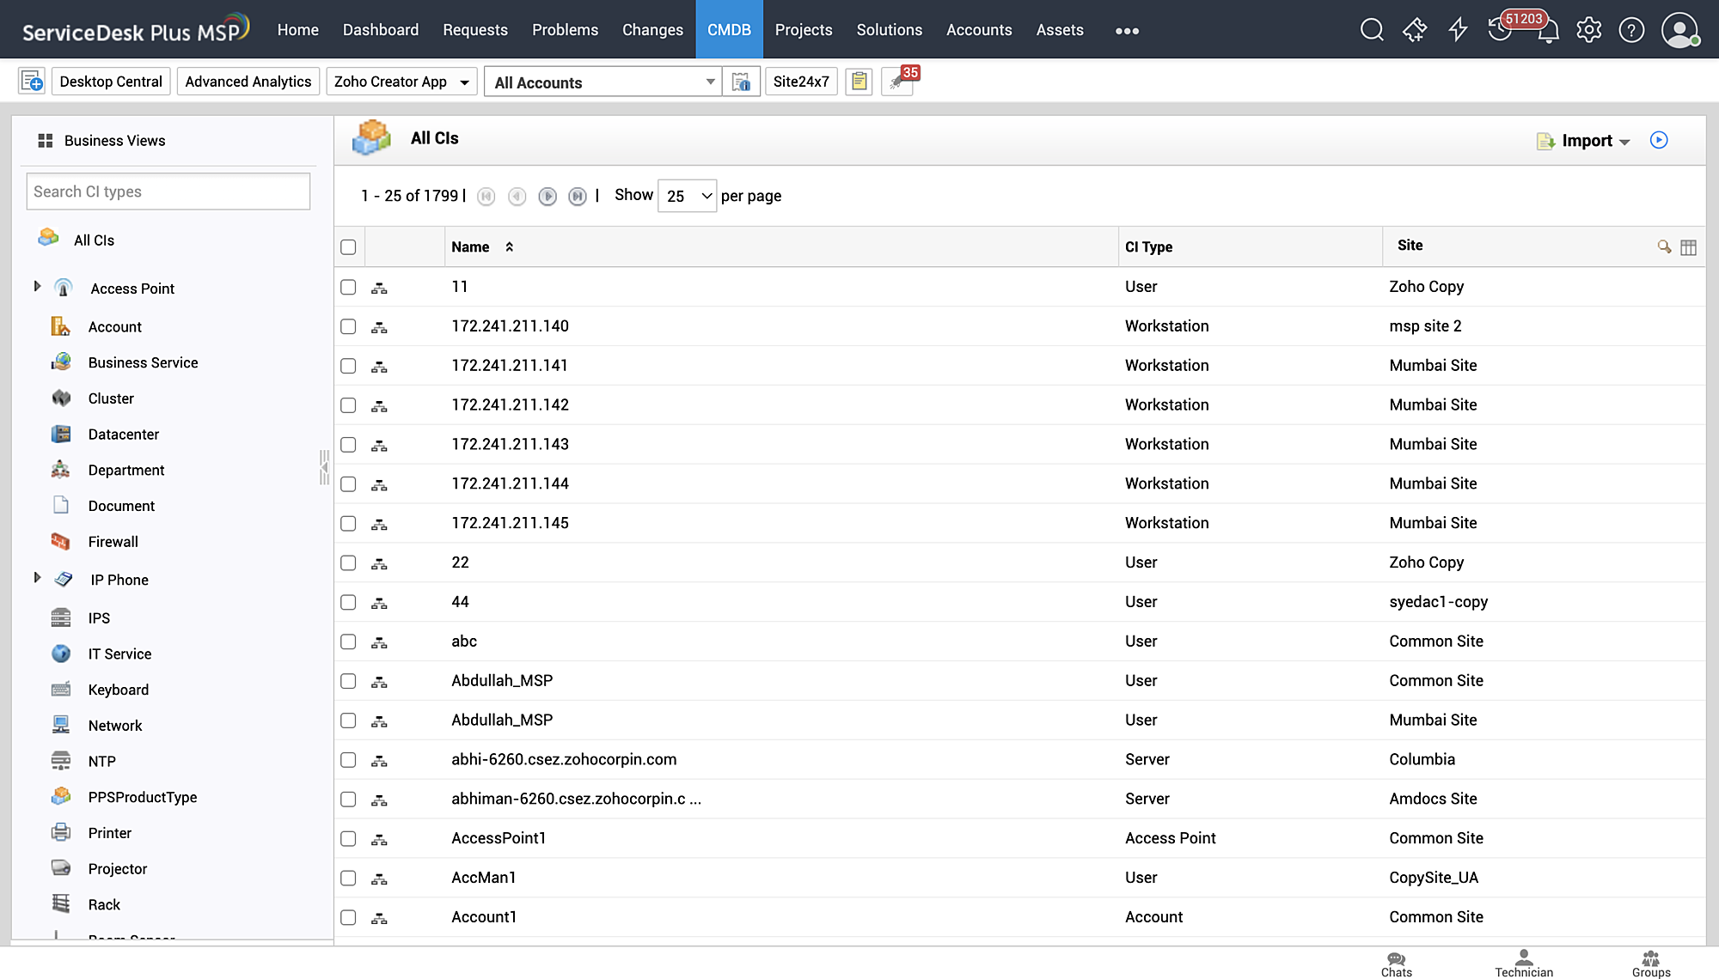Select the checkbox for AccessPoint1
The width and height of the screenshot is (1719, 979).
point(348,839)
